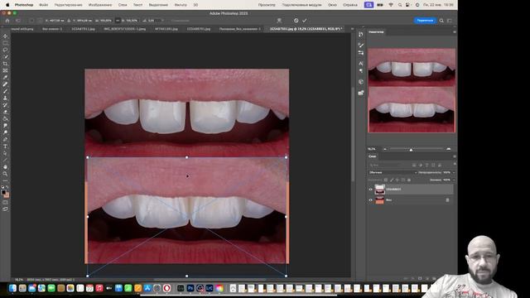Open the Navigator panel flyout menu

455,32
